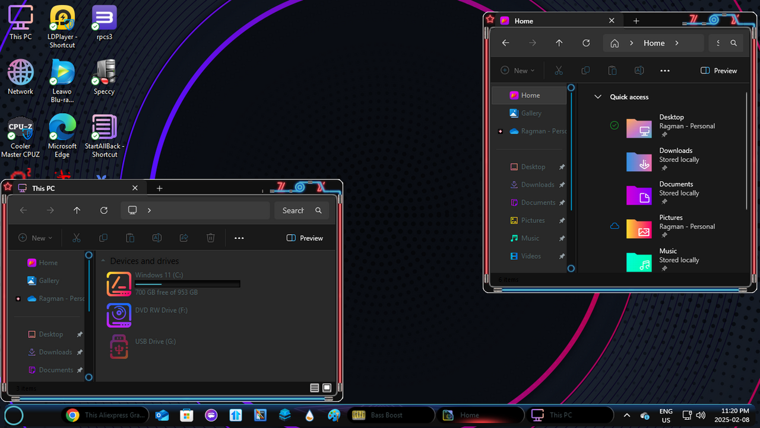This screenshot has width=760, height=428.
Task: Open Music in Home window sidebar
Action: click(529, 238)
